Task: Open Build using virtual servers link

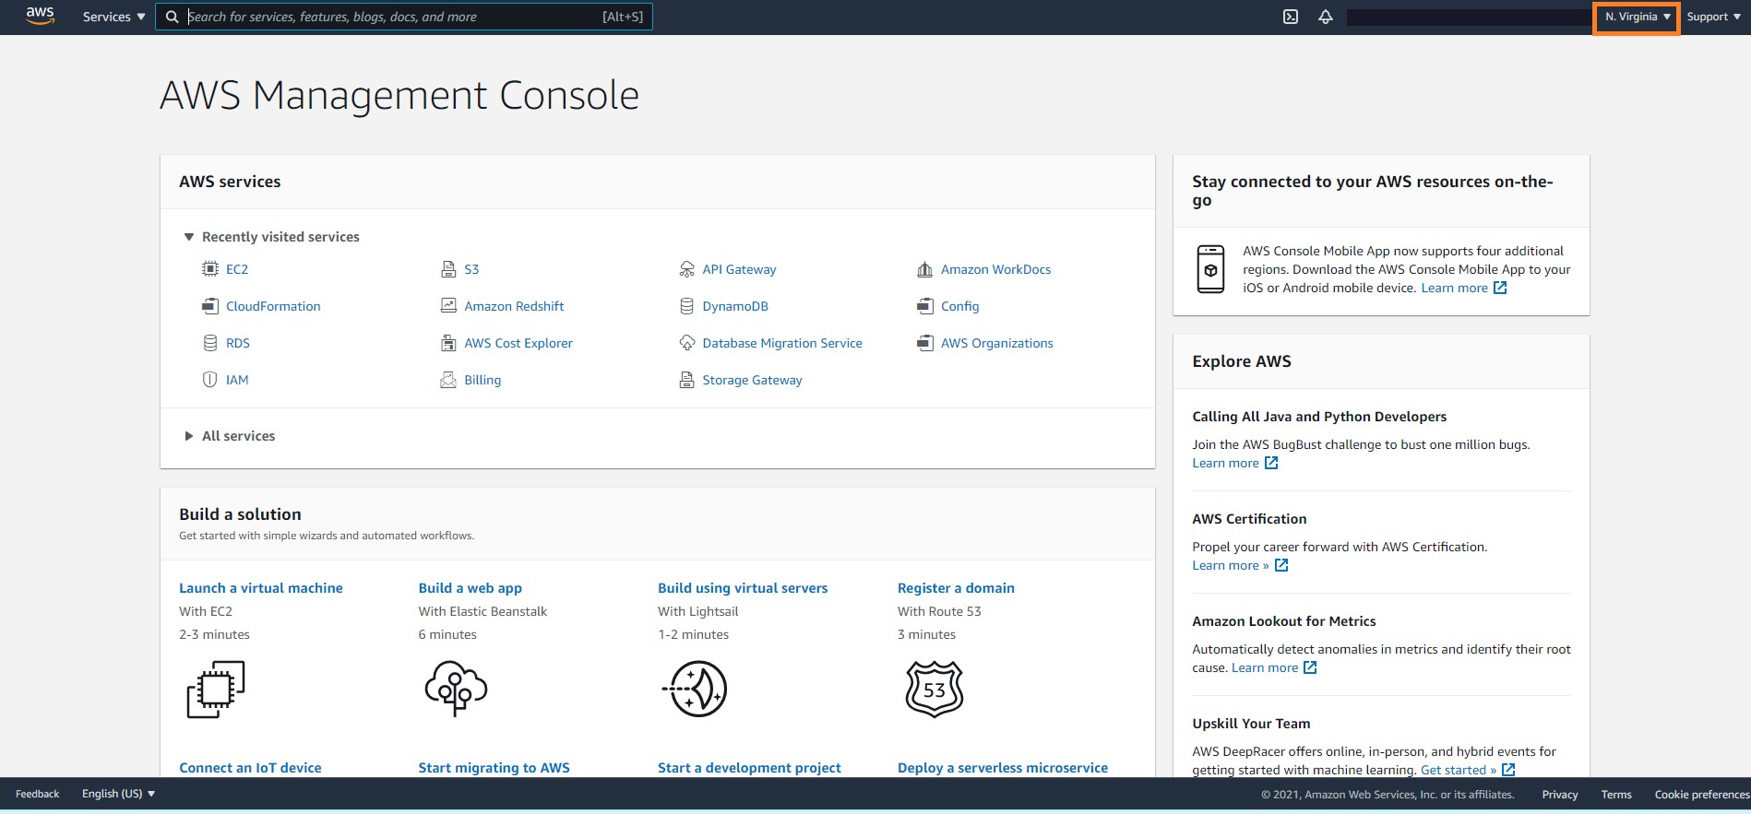Action: [743, 588]
